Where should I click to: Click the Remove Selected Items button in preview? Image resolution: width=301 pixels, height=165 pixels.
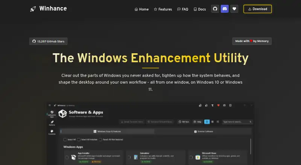pos(160,122)
